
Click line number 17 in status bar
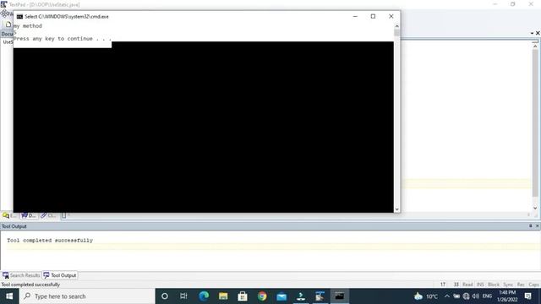pos(443,285)
